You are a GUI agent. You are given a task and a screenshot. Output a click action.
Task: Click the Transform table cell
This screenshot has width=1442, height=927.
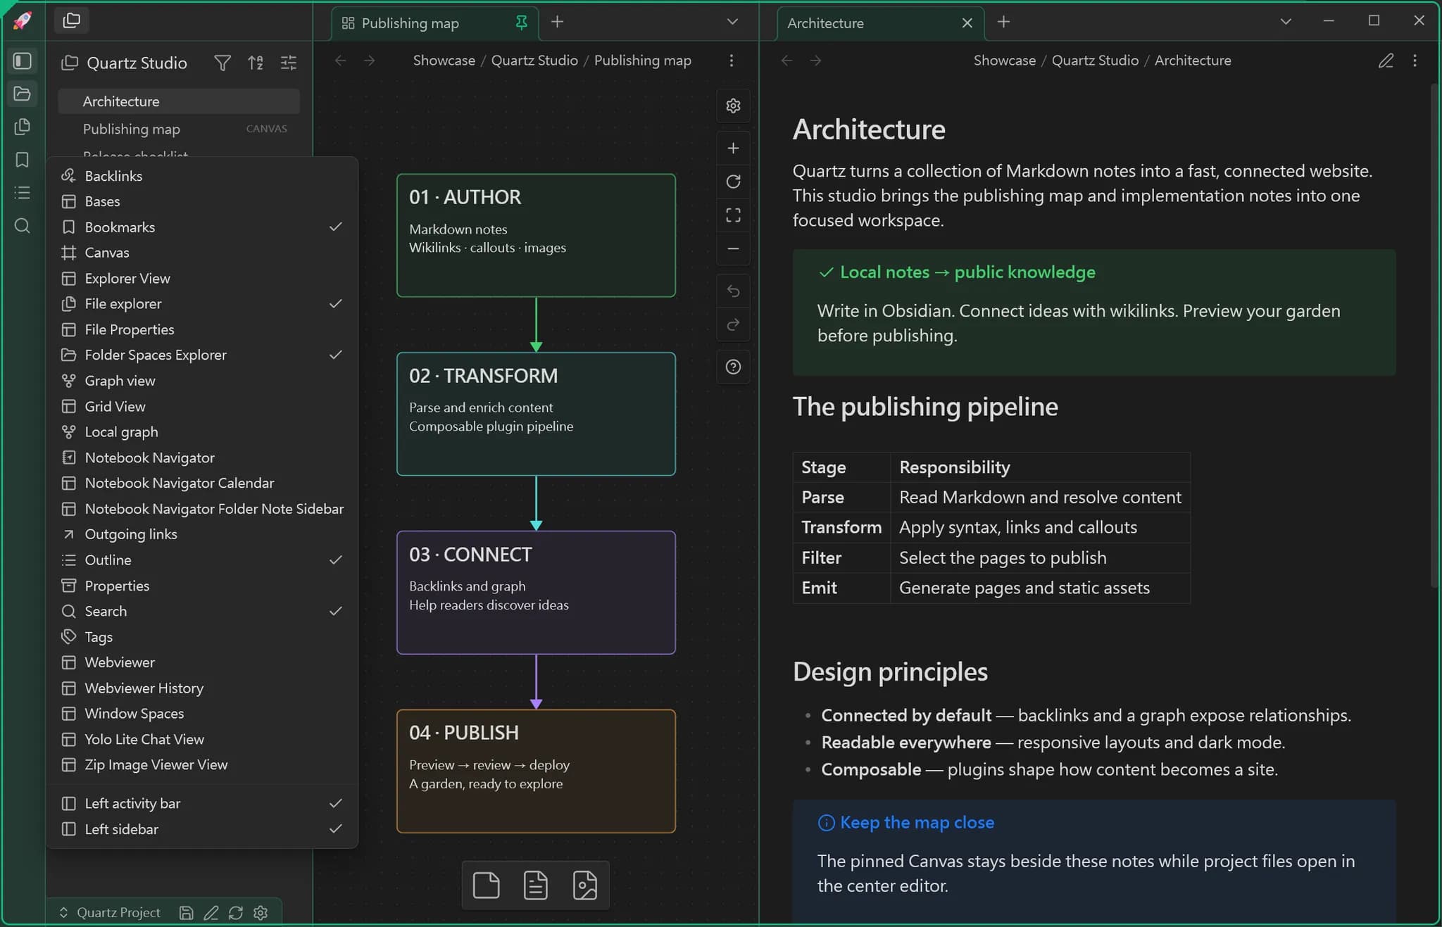pyautogui.click(x=841, y=527)
